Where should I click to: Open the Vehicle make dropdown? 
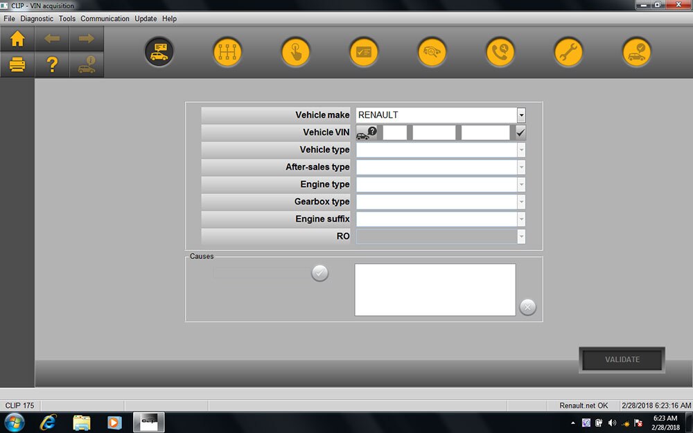coord(521,115)
